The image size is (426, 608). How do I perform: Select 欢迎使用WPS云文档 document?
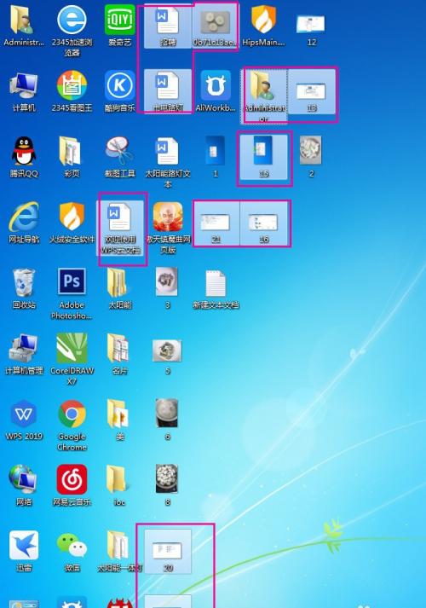[119, 228]
